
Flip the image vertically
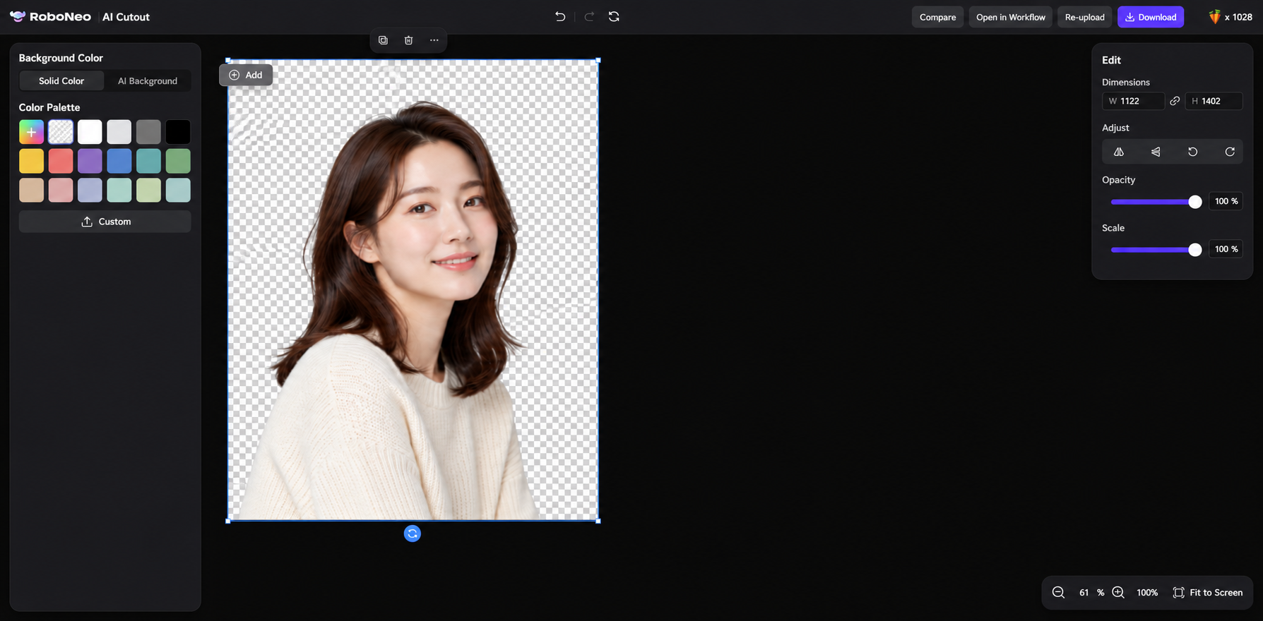click(1156, 152)
